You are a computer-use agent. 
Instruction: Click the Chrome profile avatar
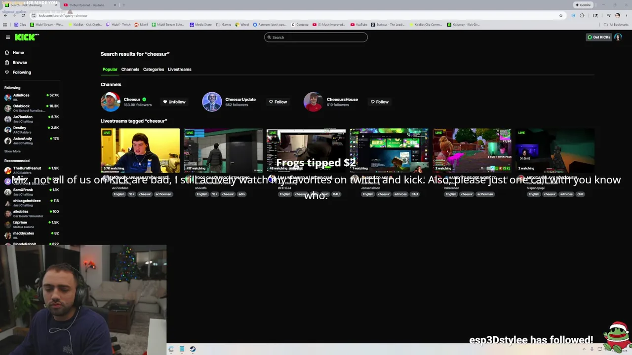[617, 16]
